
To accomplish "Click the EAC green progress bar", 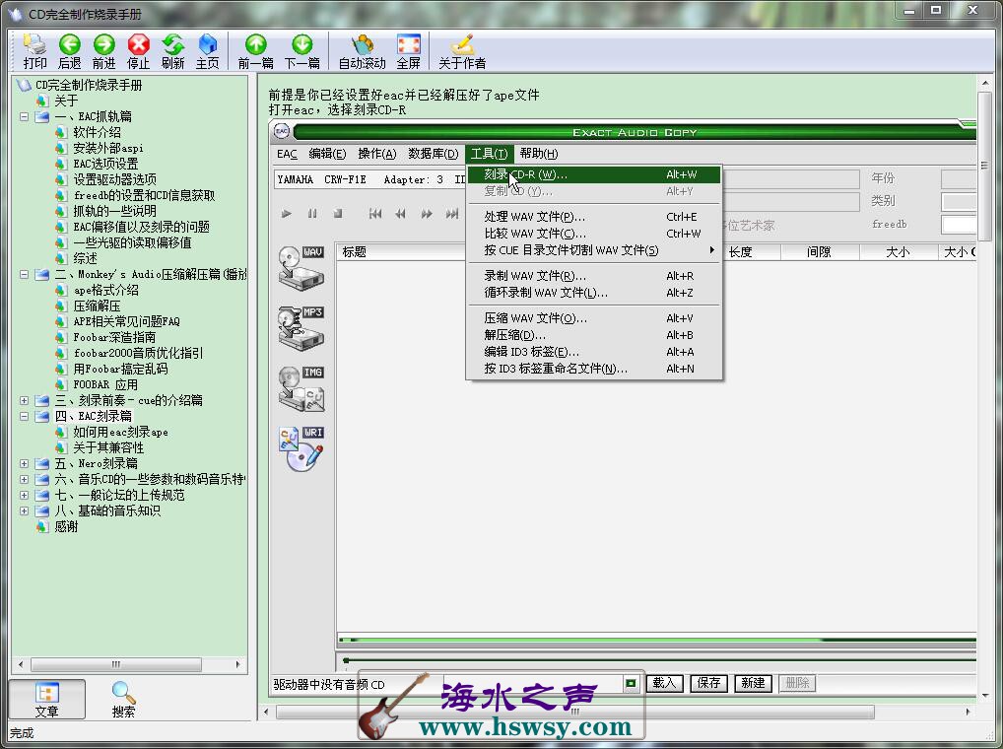I will [656, 640].
